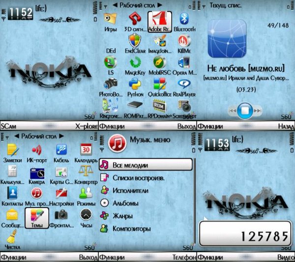Launch Фронтал... camera app

(61, 218)
